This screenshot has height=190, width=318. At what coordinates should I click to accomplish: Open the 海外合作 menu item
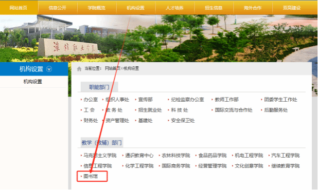point(253,8)
